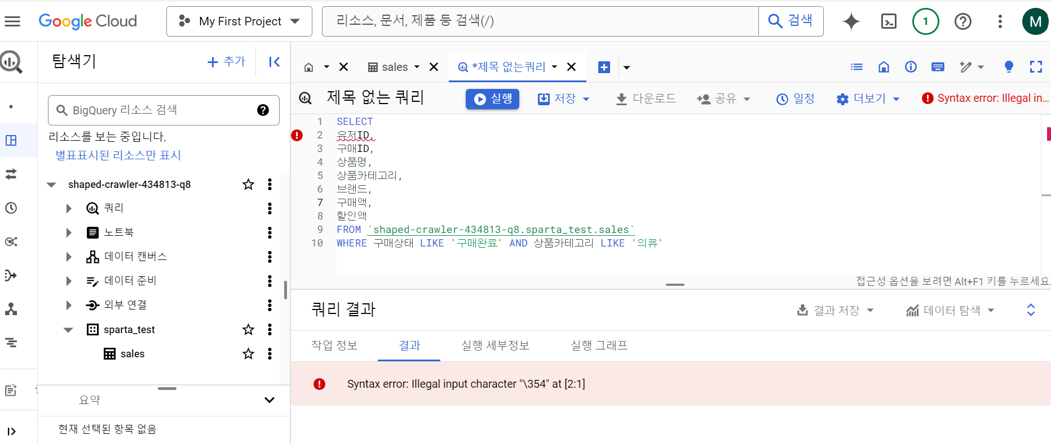Click the lightbulb tips icon

coord(1009,67)
